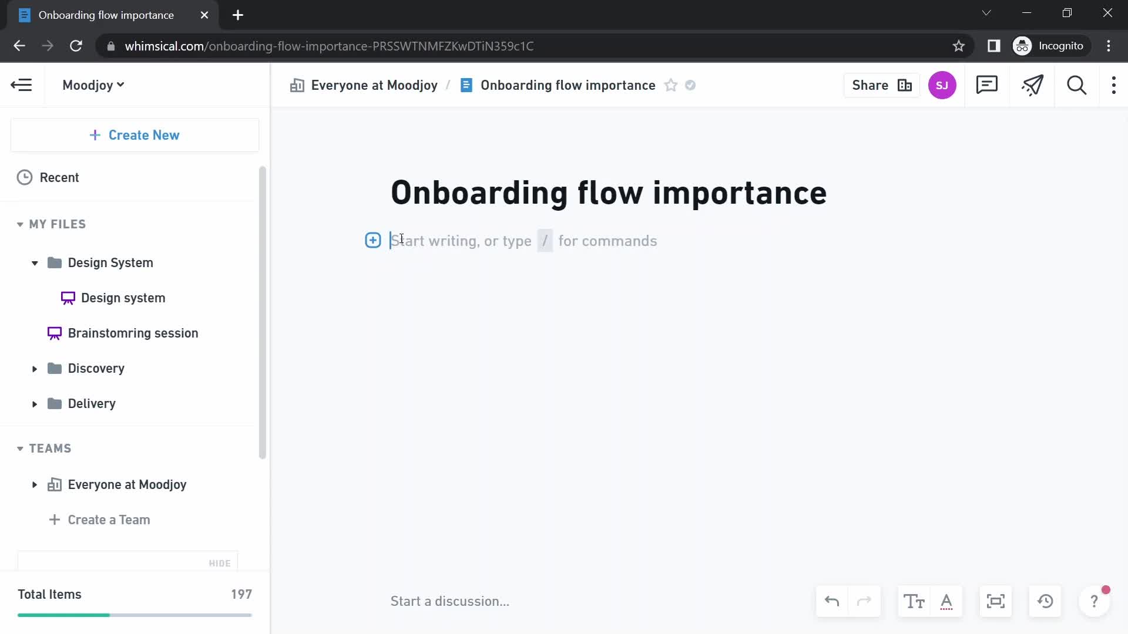Click HIDE on the sidebar card

pos(220,564)
